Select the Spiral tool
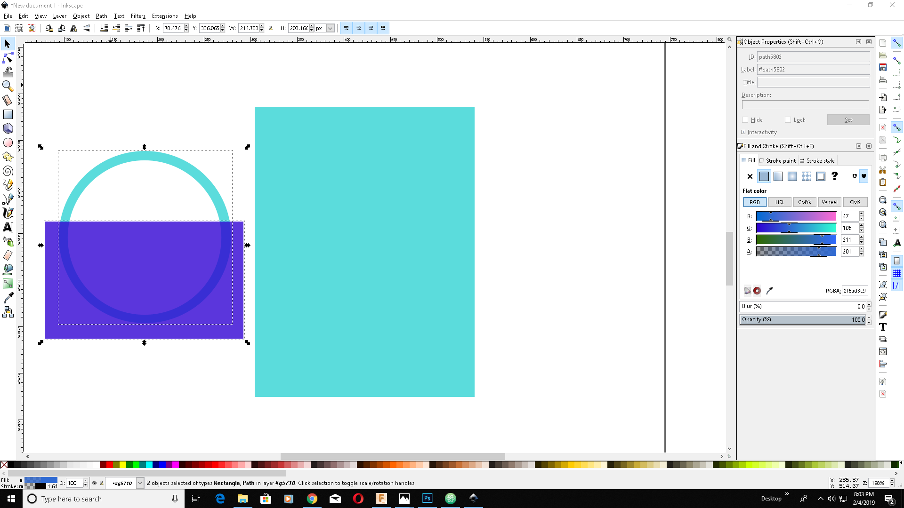This screenshot has width=904, height=508. tap(8, 171)
